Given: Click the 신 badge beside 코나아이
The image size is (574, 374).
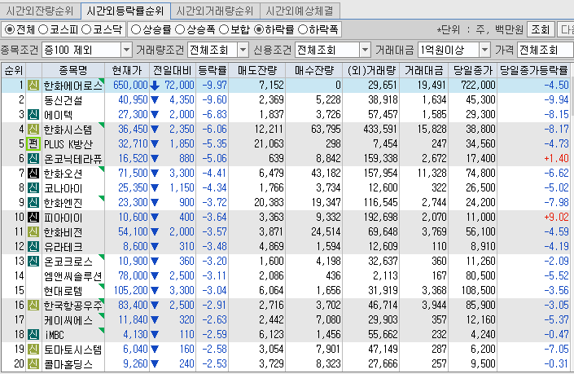Looking at the screenshot, I should coord(33,188).
